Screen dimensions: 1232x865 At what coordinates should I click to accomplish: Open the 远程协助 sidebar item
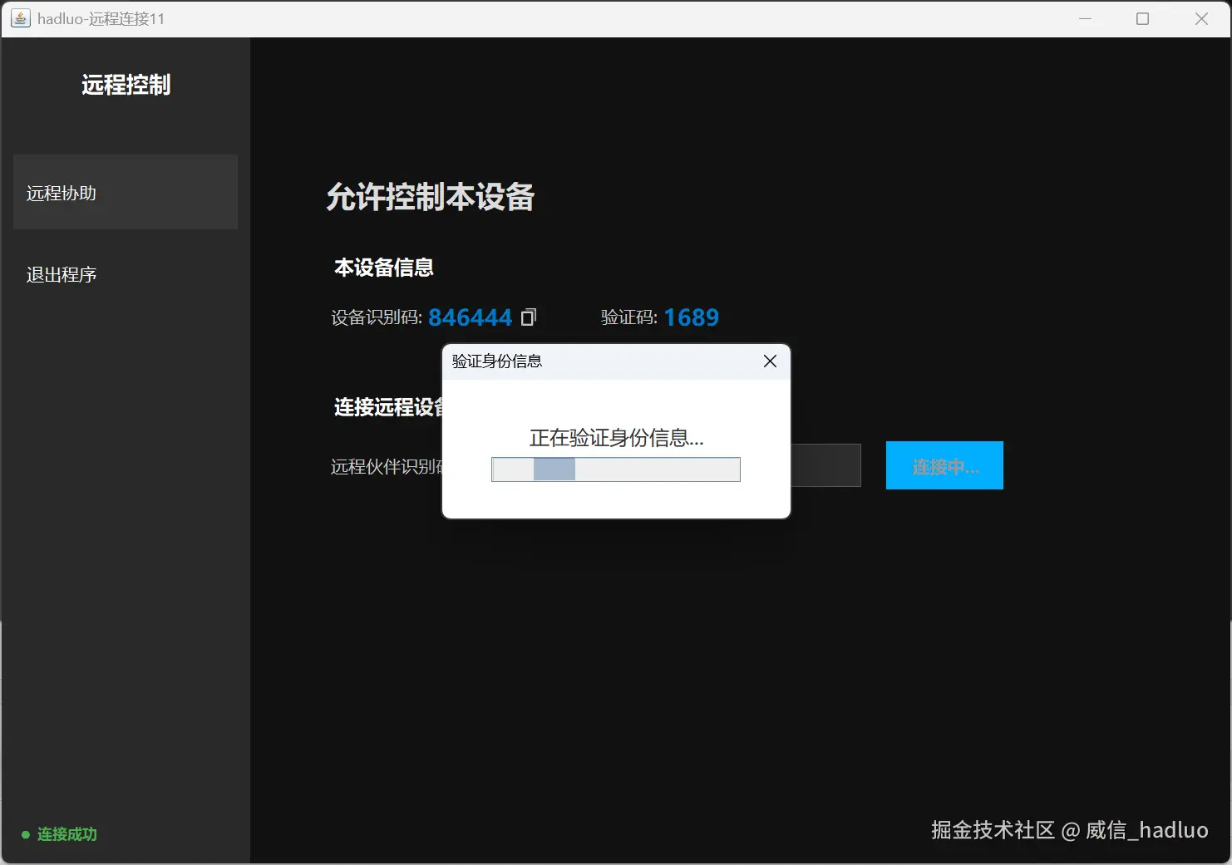tap(126, 192)
